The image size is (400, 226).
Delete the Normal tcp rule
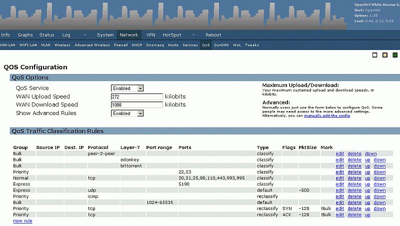coord(354,178)
